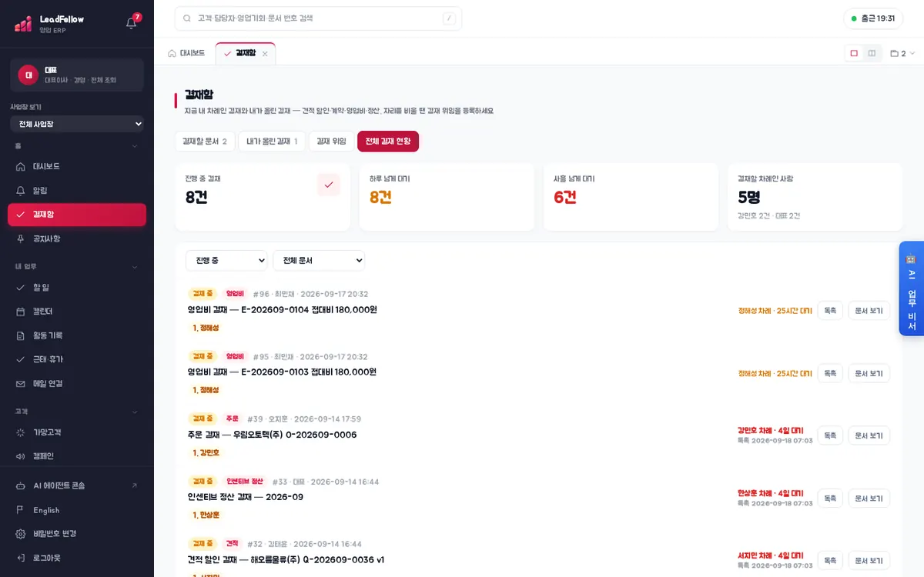Click the 견적 tag on request #32
The image size is (924, 577).
[233, 544]
